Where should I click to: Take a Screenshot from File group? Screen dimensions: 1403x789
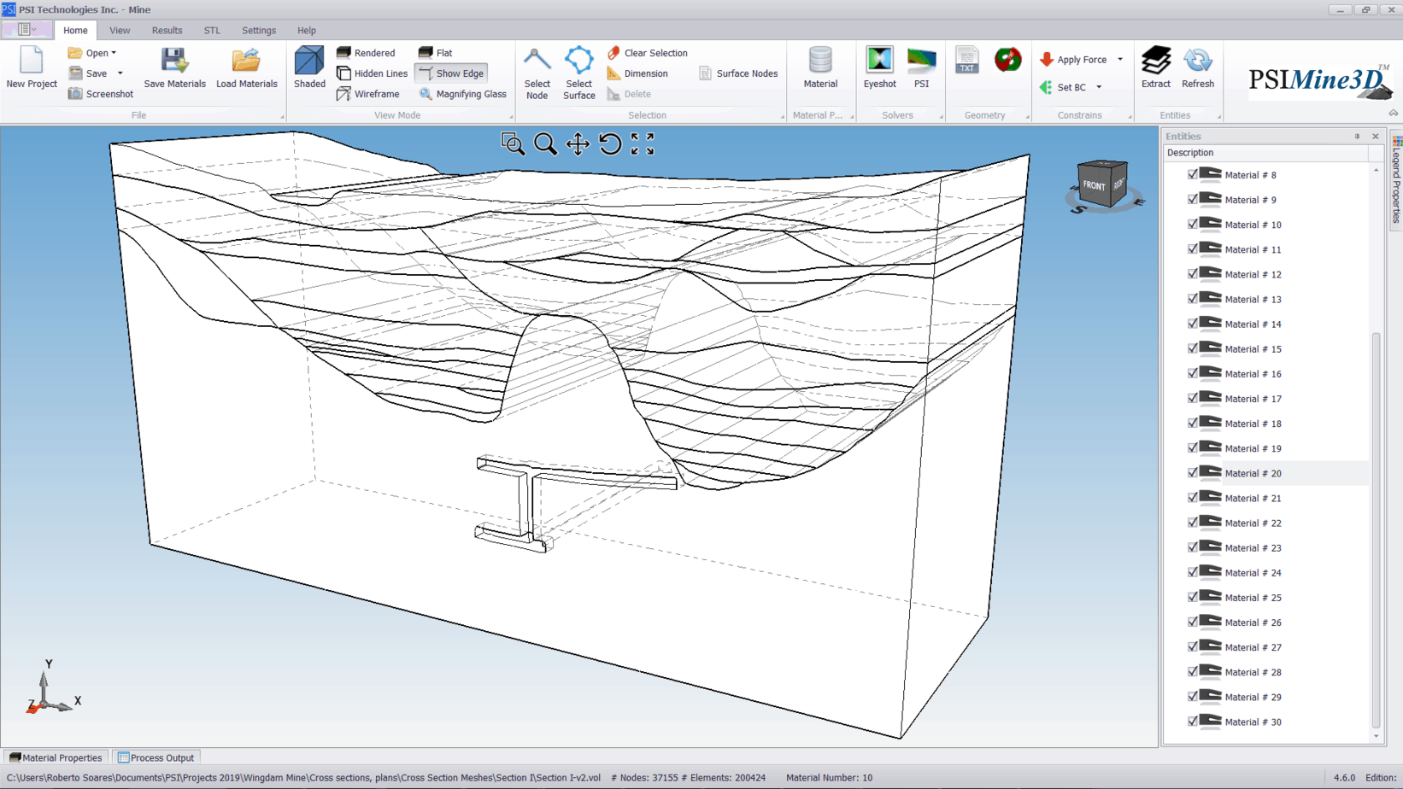pos(101,94)
